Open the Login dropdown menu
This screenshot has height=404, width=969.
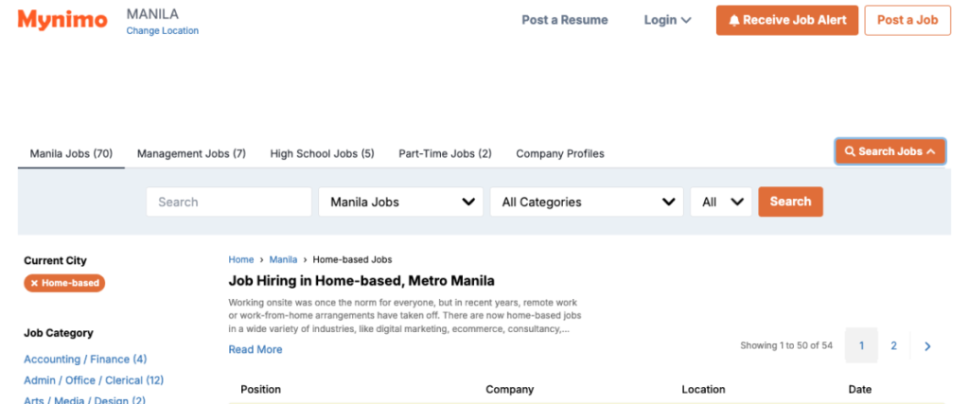coord(667,20)
